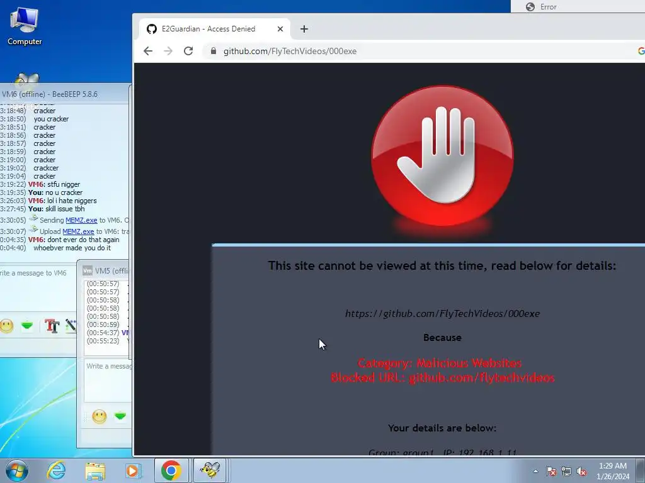Image resolution: width=645 pixels, height=483 pixels.
Task: Reload the github.com page
Action: click(188, 51)
